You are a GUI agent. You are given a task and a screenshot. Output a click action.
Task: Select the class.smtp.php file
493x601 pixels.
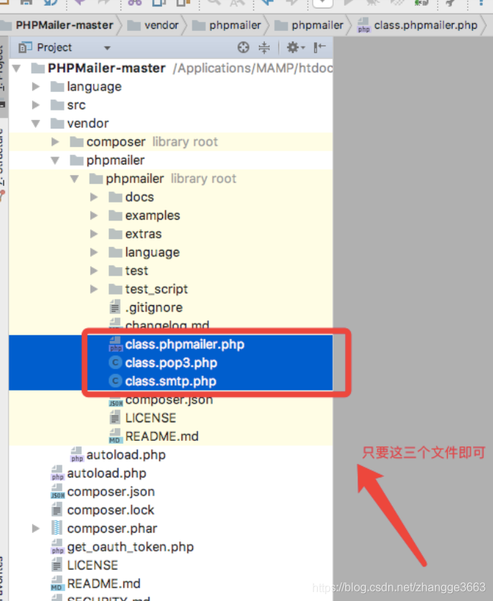click(x=163, y=381)
